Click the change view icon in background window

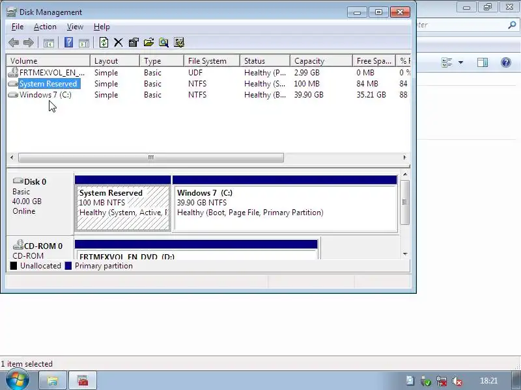pos(447,62)
